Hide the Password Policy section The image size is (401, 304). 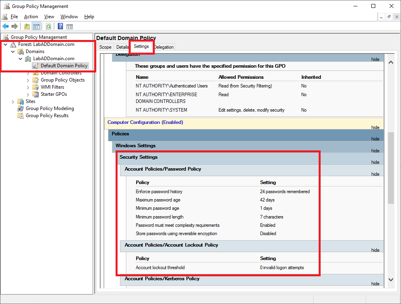(375, 174)
